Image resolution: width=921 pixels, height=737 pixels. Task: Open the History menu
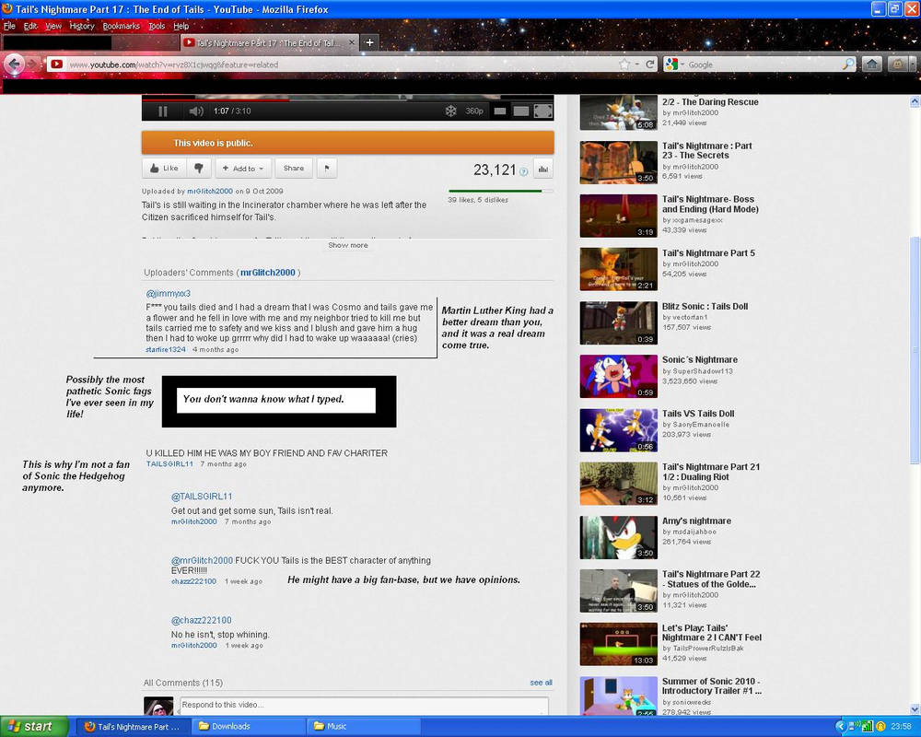click(x=82, y=26)
